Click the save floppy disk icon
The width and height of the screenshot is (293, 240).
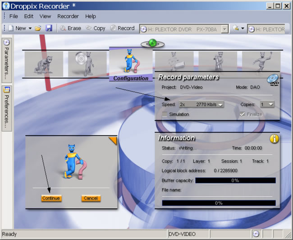pos(49,28)
